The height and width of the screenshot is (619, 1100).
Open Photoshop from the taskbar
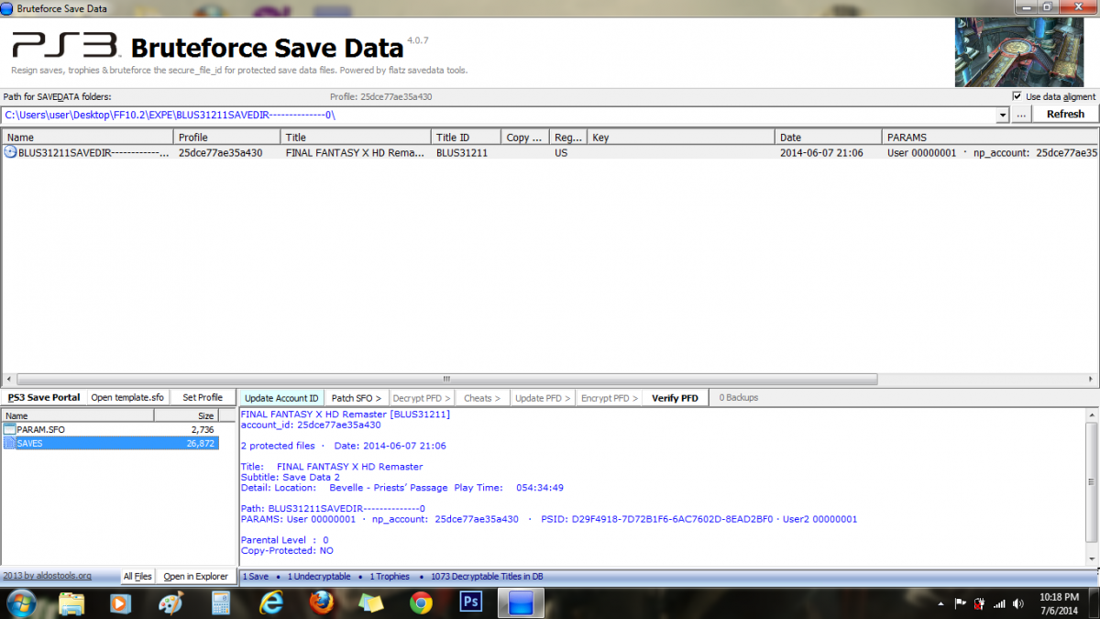[470, 602]
